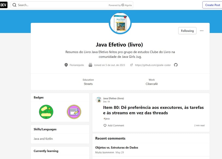
Task: Click the Muito bommmm comment text
Action: [x=104, y=152]
